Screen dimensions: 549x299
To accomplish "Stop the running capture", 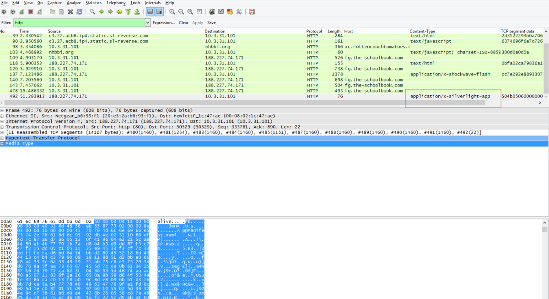I will coord(30,11).
